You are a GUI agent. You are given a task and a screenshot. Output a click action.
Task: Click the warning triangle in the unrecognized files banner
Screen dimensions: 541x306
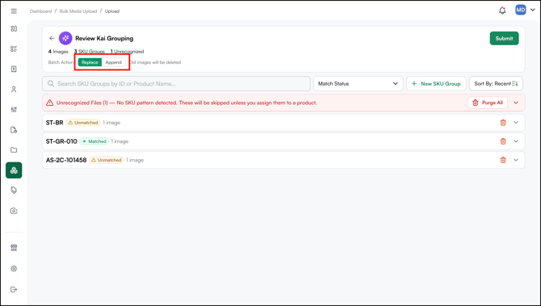tap(50, 103)
